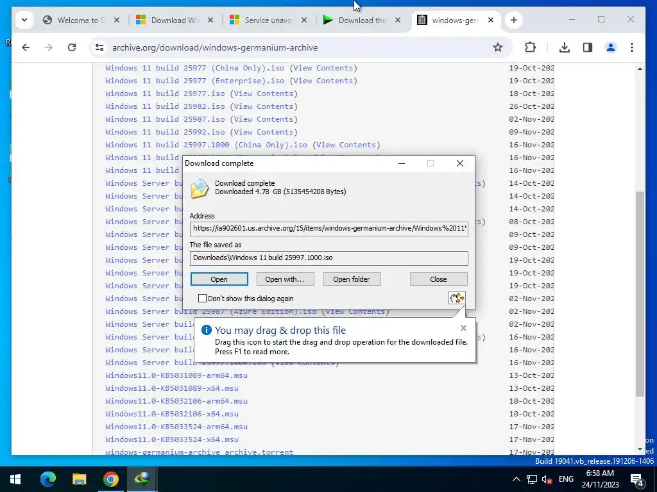Open Chrome downloads icon
Viewport: 657px width, 492px height.
tap(565, 47)
